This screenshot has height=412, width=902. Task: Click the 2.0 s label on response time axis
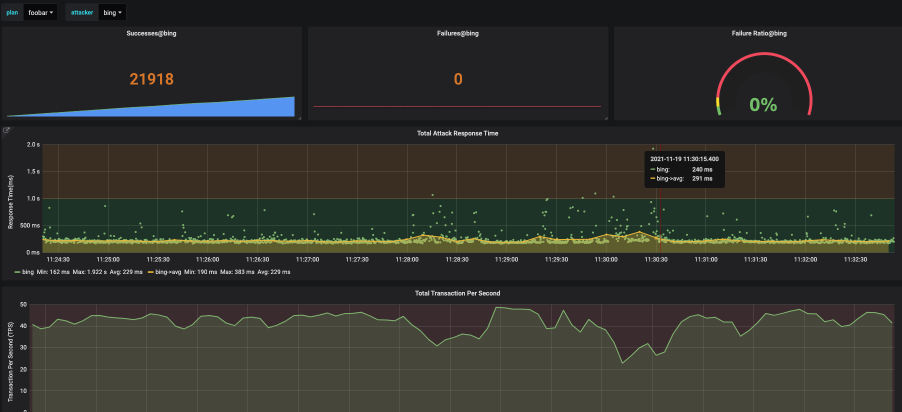33,144
